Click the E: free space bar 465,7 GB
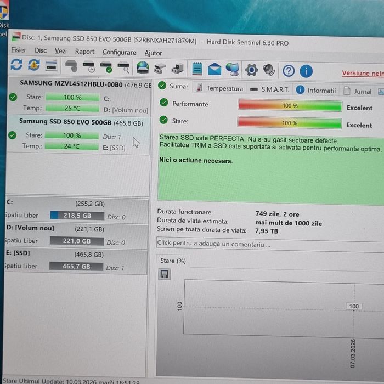 pyautogui.click(x=76, y=266)
